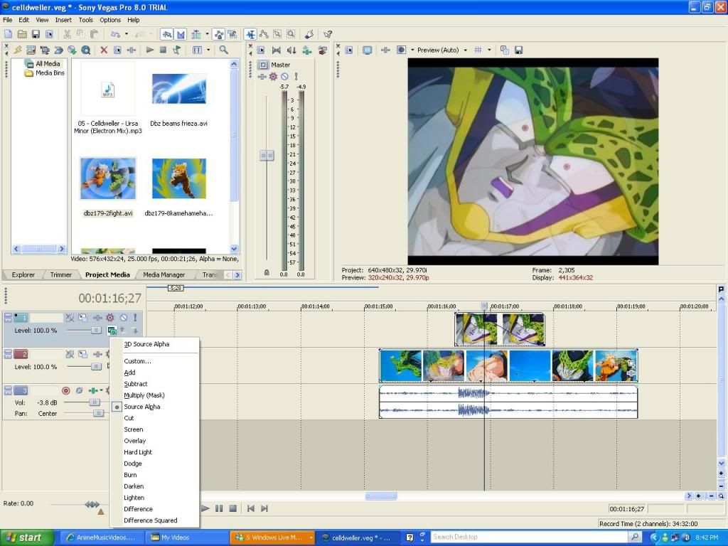Toggle the Auto Ripple toolbar button
This screenshot has height=546, width=728.
(196, 34)
